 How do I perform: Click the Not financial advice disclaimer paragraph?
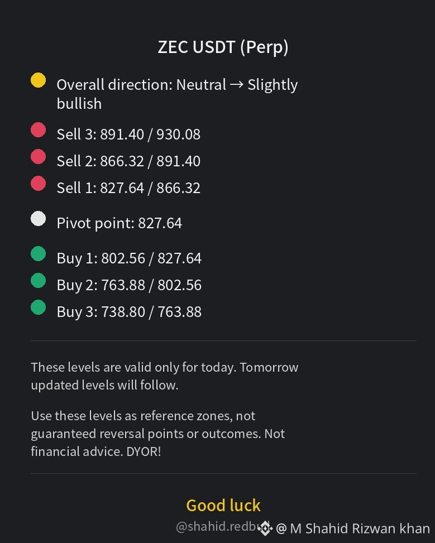click(x=157, y=434)
